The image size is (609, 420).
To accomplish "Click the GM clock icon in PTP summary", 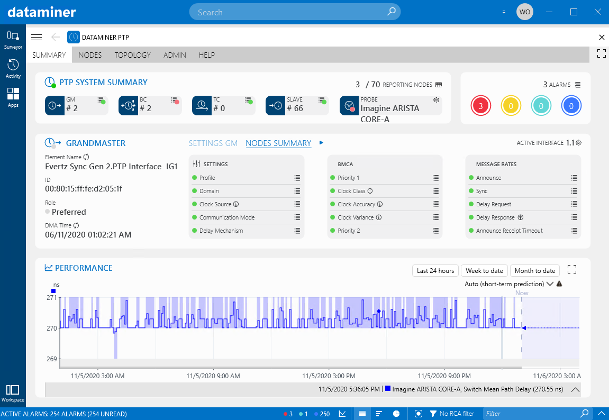I will [x=55, y=105].
